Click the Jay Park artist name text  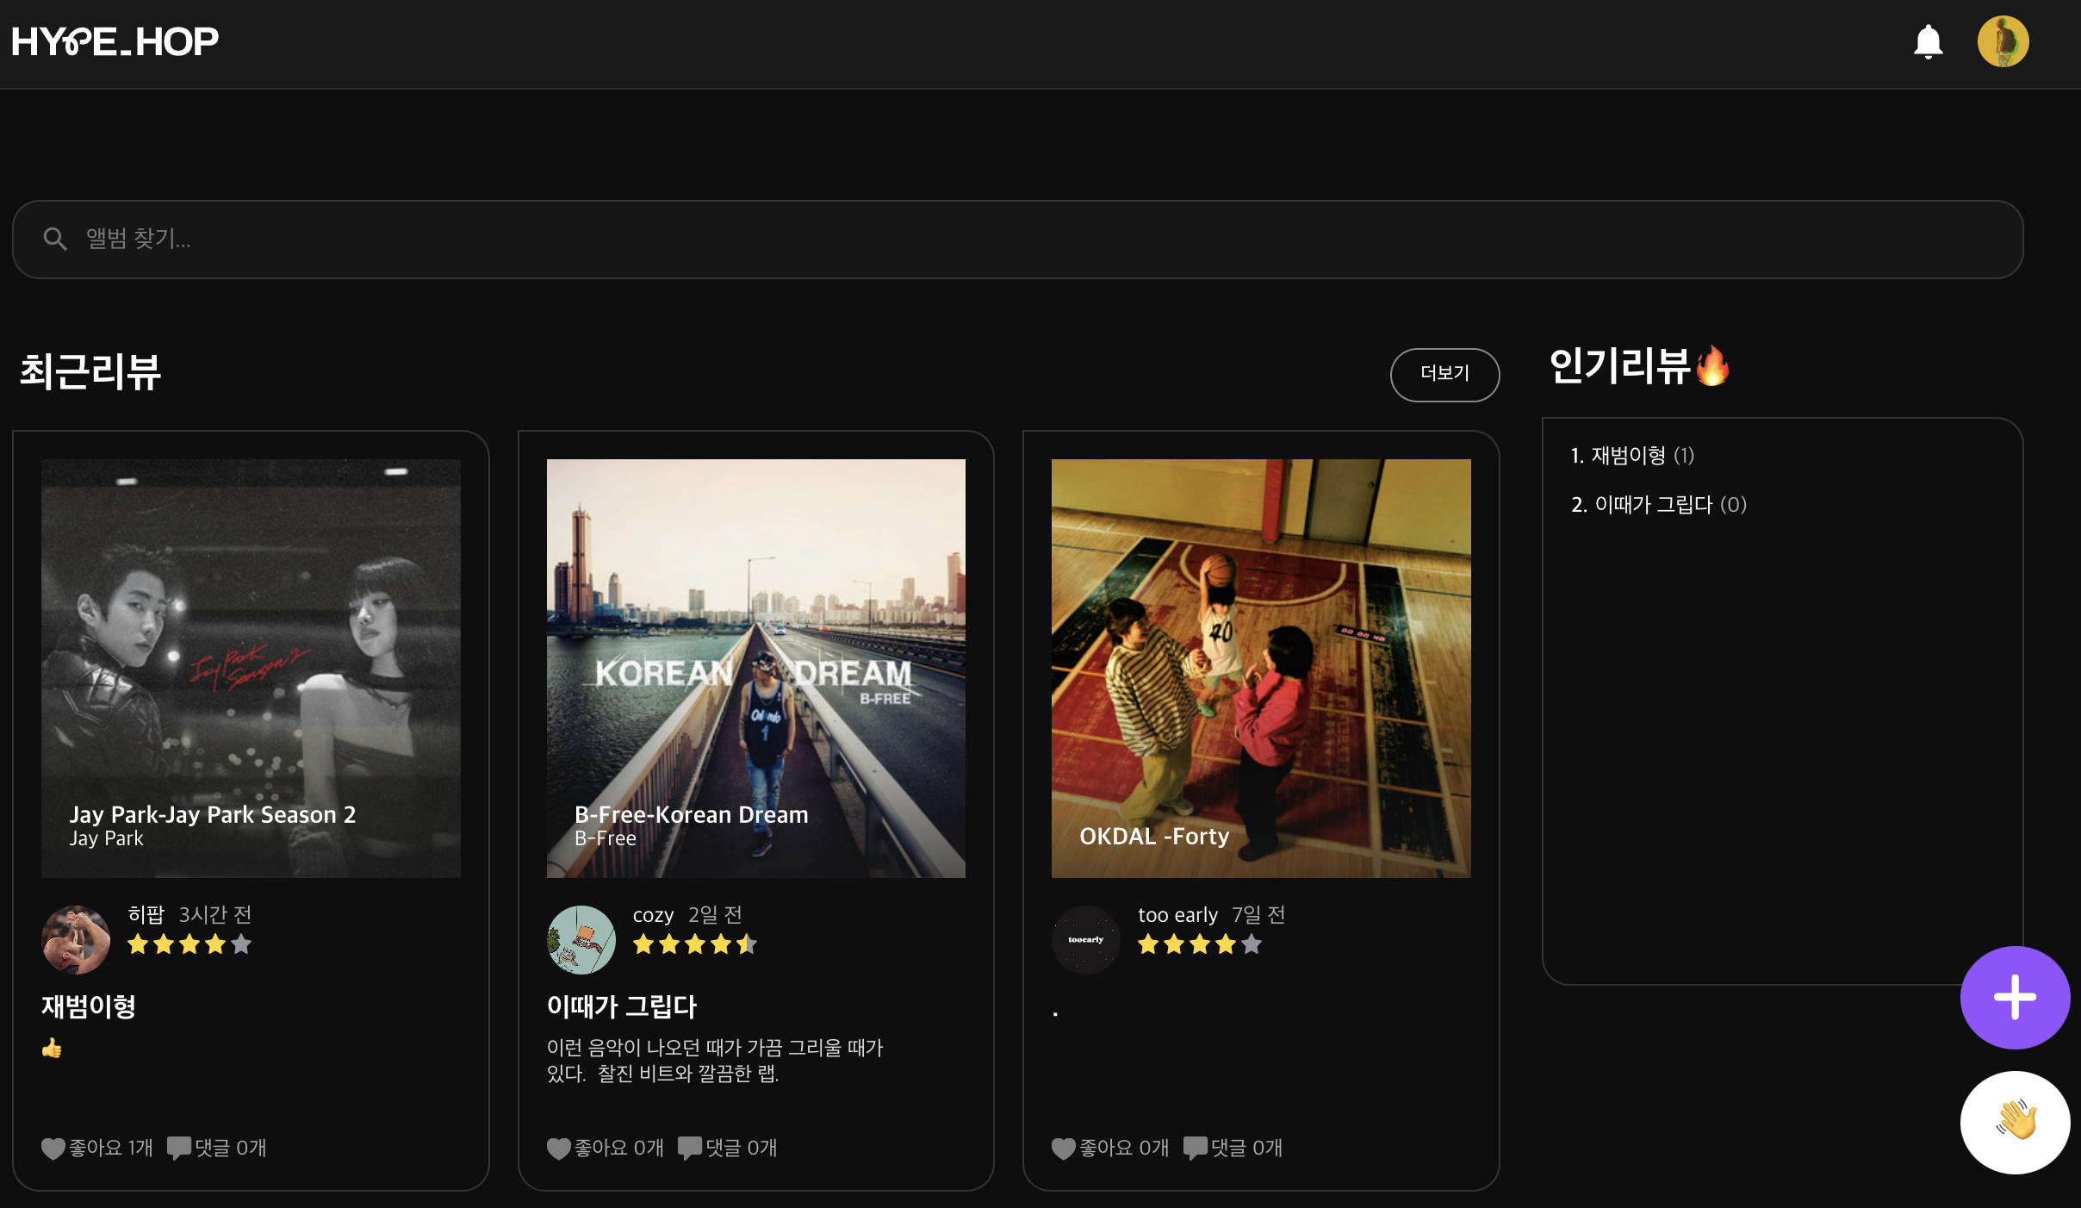106,838
